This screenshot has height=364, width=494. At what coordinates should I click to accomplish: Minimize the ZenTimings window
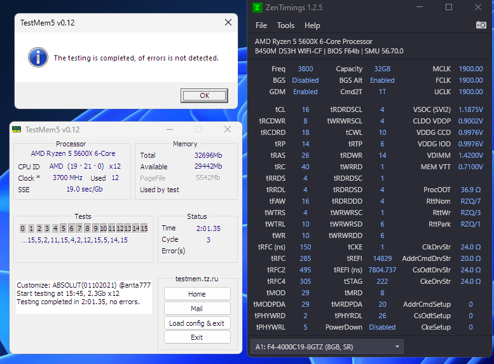pos(420,7)
